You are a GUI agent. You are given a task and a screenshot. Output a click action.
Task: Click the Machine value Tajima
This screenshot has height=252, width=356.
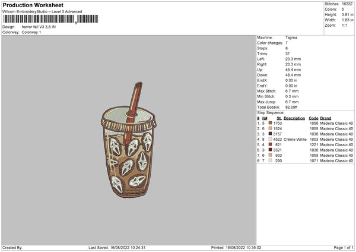pyautogui.click(x=291, y=37)
